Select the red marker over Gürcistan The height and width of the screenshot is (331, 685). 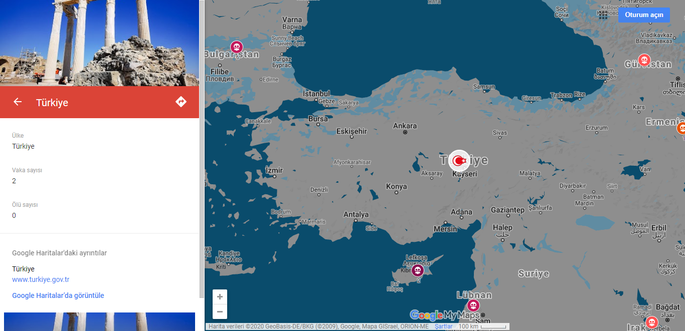pyautogui.click(x=644, y=60)
